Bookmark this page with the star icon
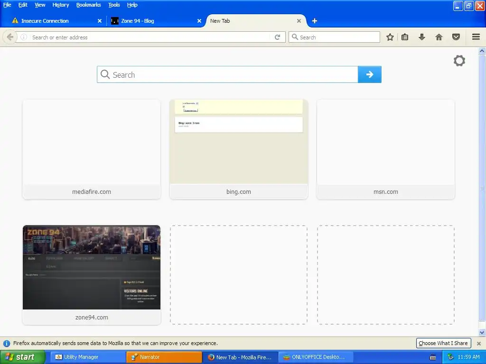The image size is (486, 364). (390, 37)
